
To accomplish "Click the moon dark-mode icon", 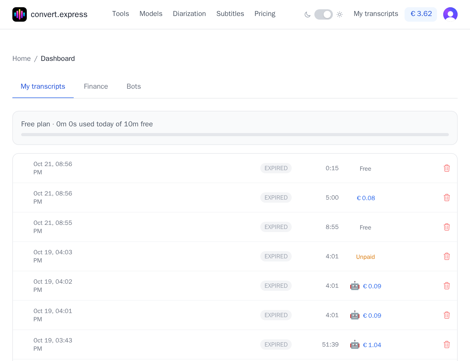I will tap(307, 14).
